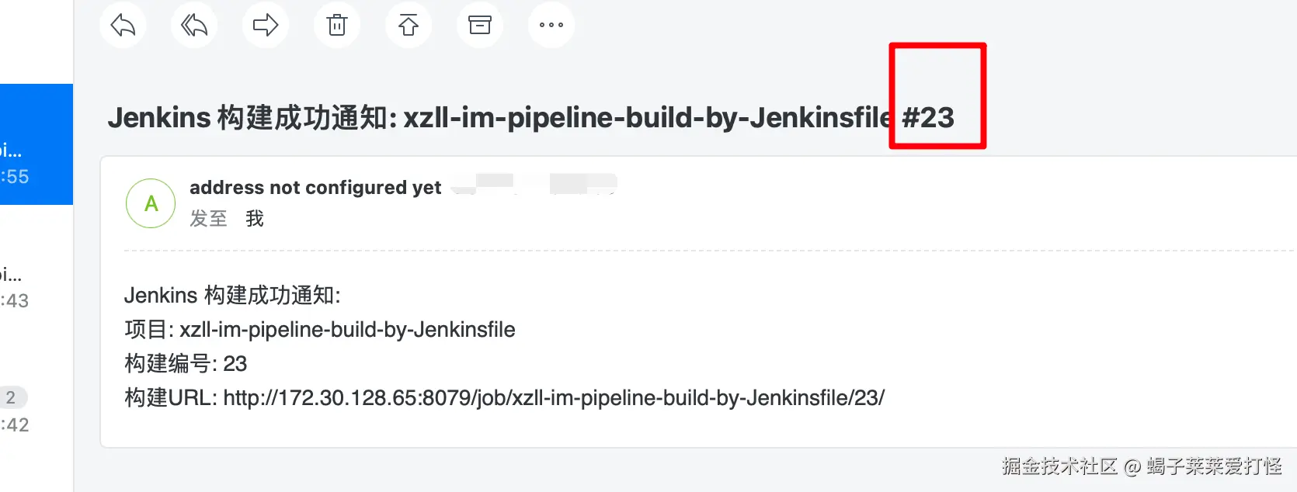Click the "构建编号: 23" line

click(186, 364)
